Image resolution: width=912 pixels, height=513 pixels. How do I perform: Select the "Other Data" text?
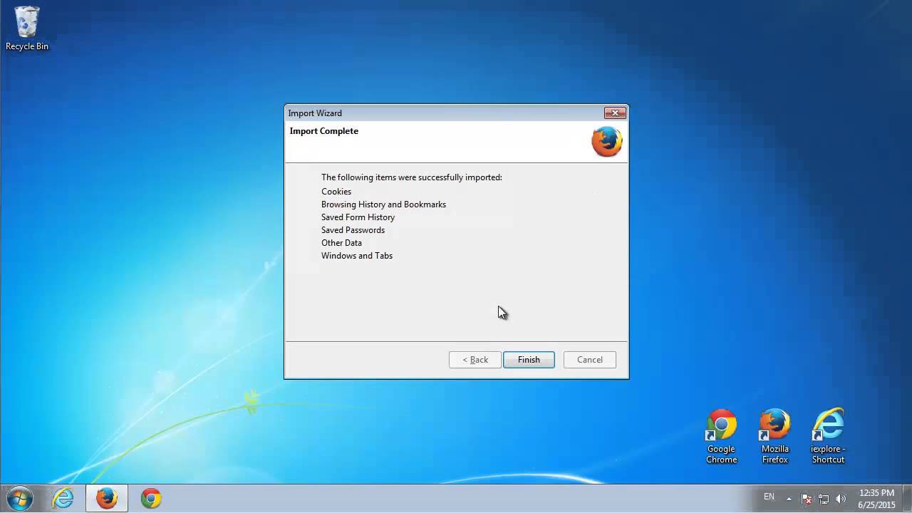(x=341, y=243)
